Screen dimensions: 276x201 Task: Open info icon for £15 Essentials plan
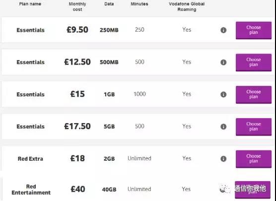[223, 94]
